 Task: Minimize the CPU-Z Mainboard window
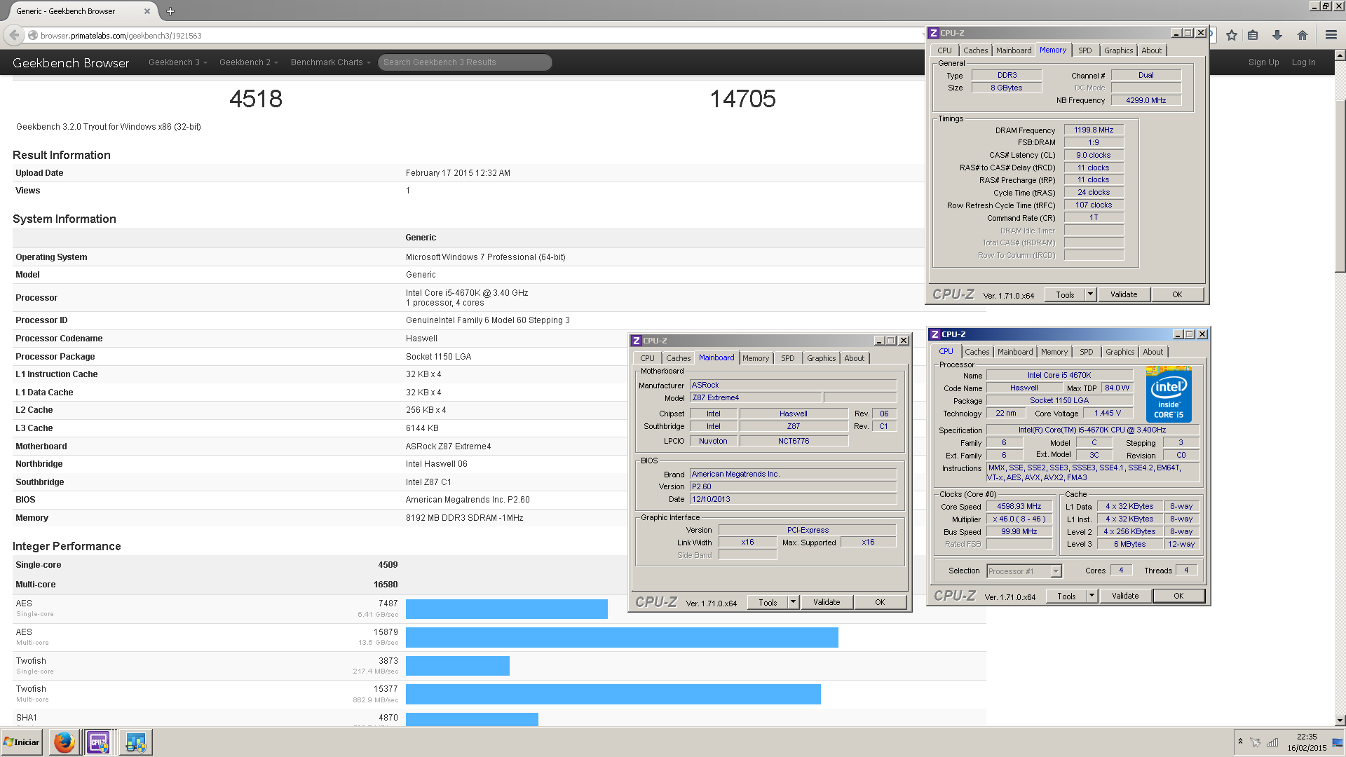tap(878, 341)
